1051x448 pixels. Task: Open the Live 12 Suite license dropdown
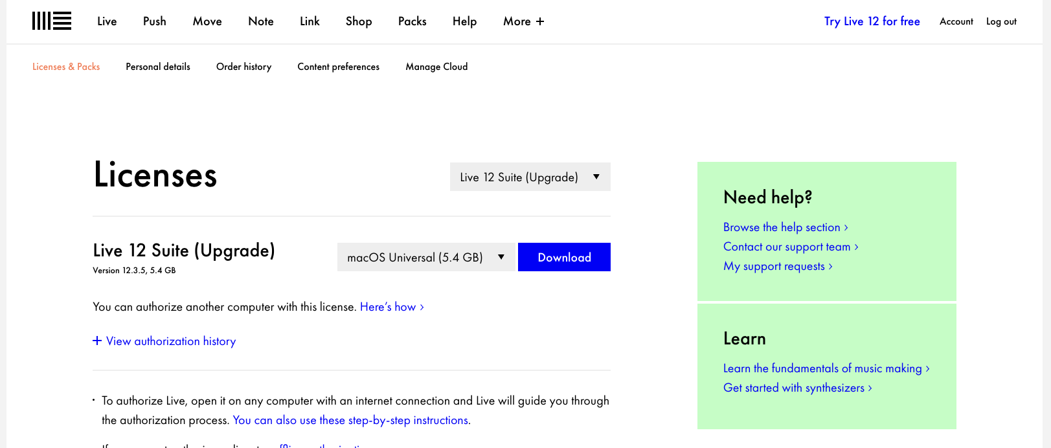click(x=530, y=177)
